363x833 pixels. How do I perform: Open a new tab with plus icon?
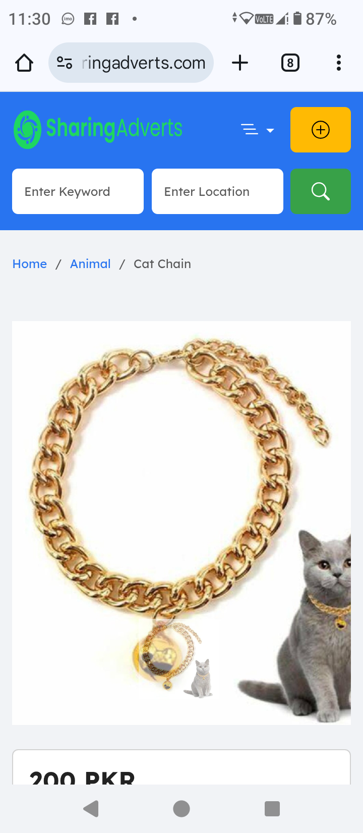click(240, 63)
